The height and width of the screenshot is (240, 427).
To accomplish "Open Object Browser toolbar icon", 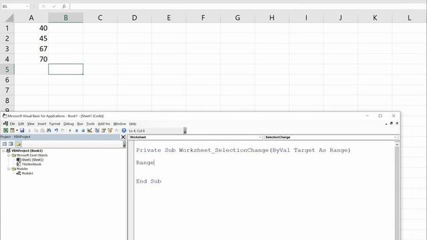I will pyautogui.click(x=110, y=131).
